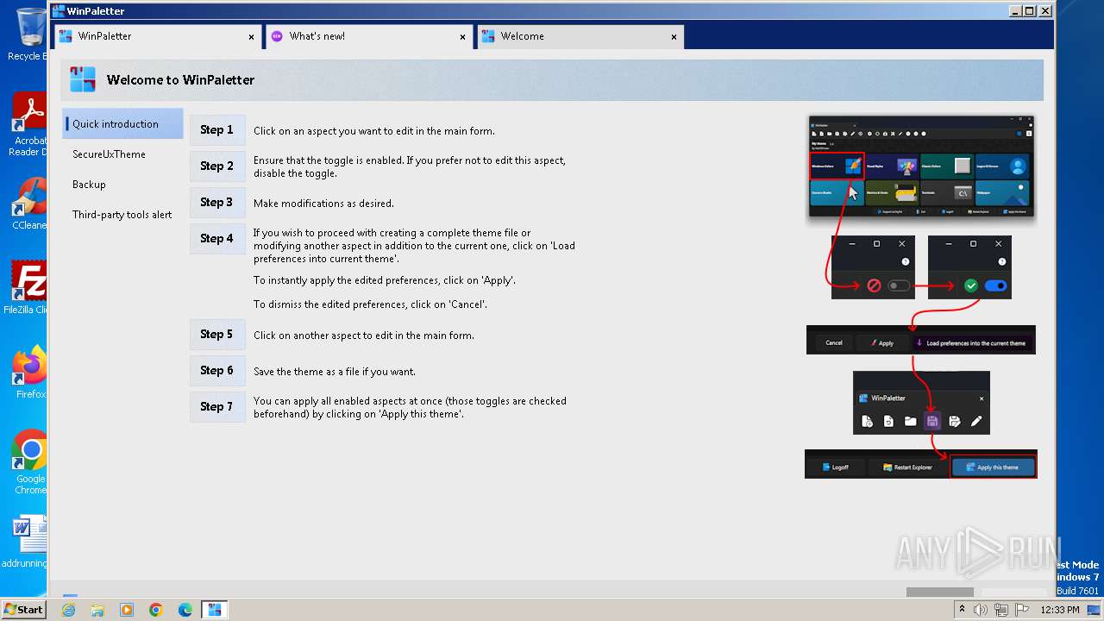The width and height of the screenshot is (1104, 621).
Task: Click the WinPaletter title bar icon
Action: point(59,11)
